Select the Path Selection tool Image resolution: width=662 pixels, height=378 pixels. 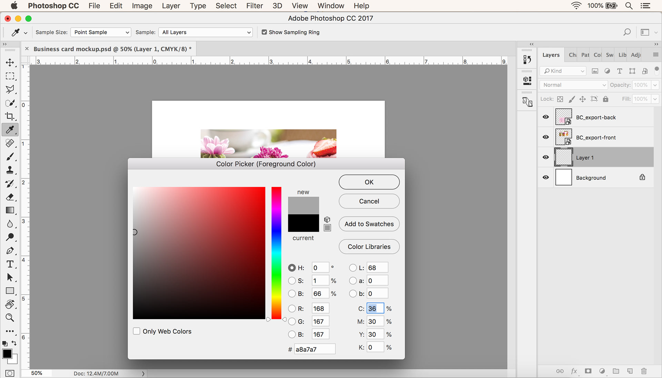10,277
